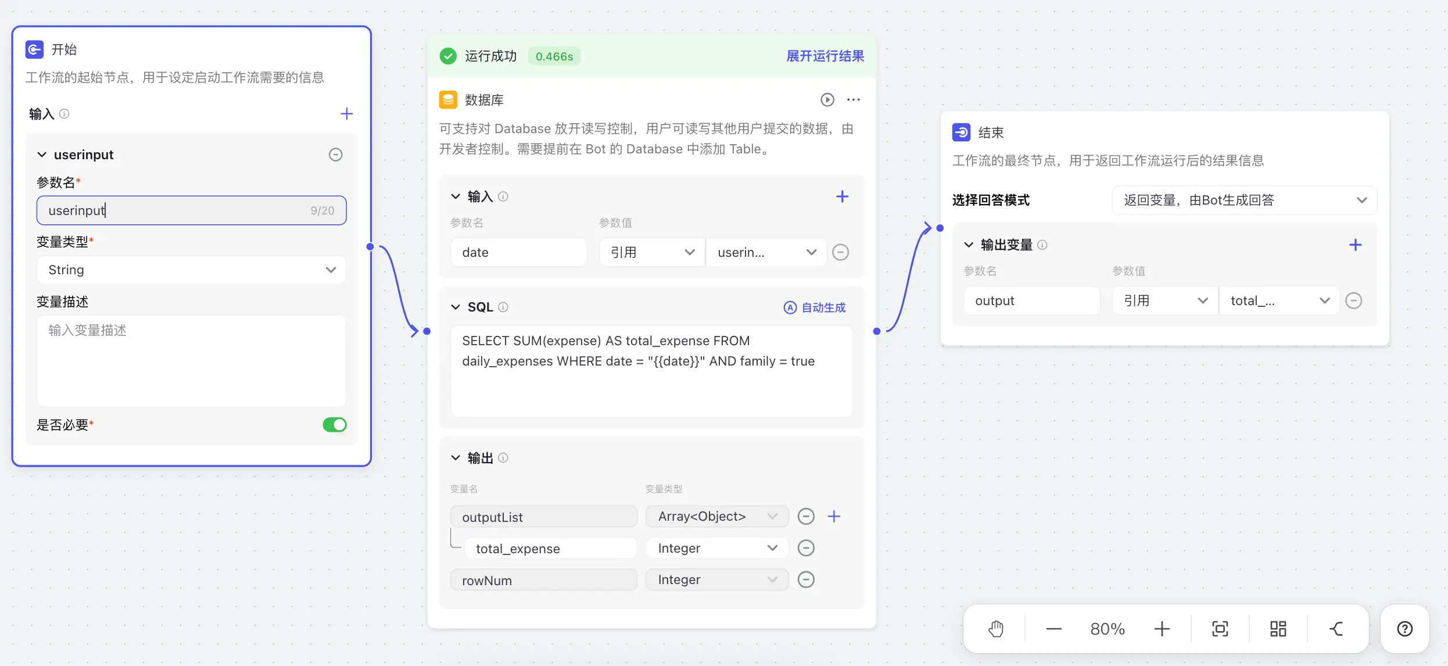Viewport: 1448px width, 666px height.
Task: Remove the rowNum output variable
Action: click(806, 580)
